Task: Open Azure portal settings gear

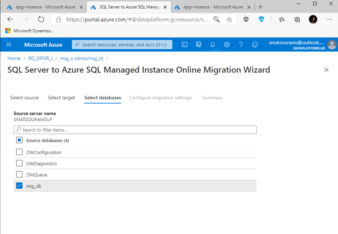Action: [x=226, y=45]
